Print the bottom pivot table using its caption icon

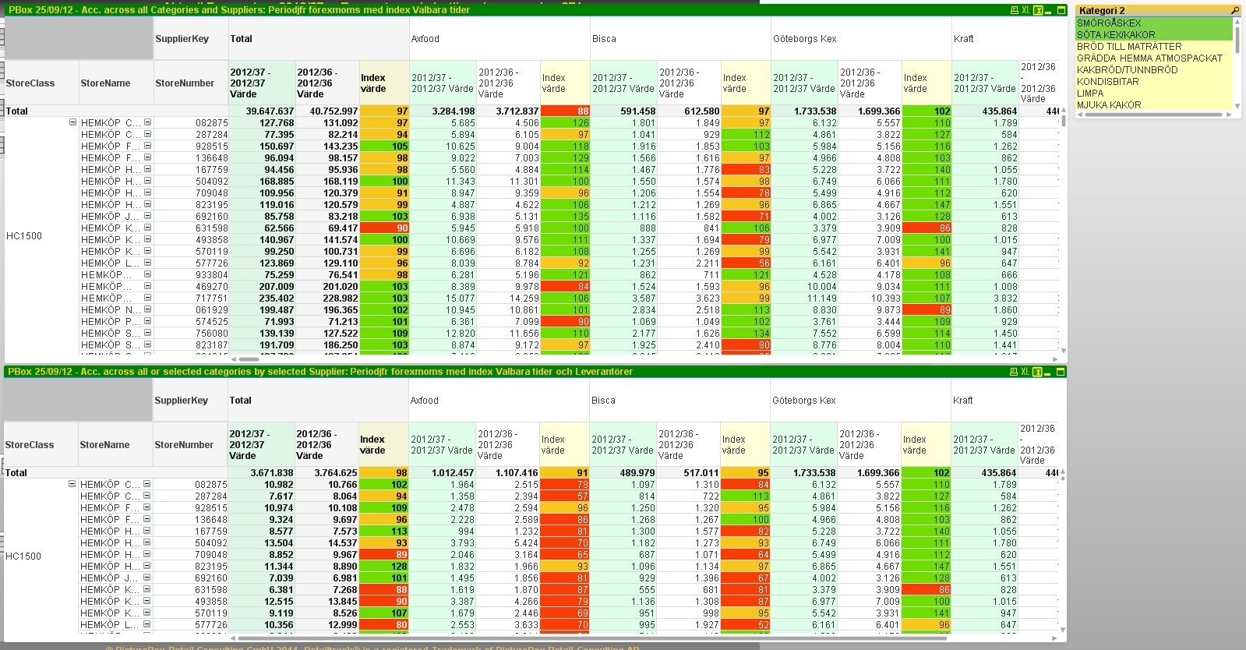tap(1014, 372)
